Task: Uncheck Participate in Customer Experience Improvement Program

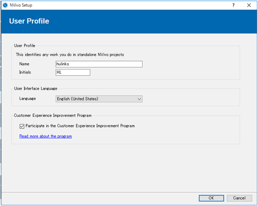Action: point(22,126)
